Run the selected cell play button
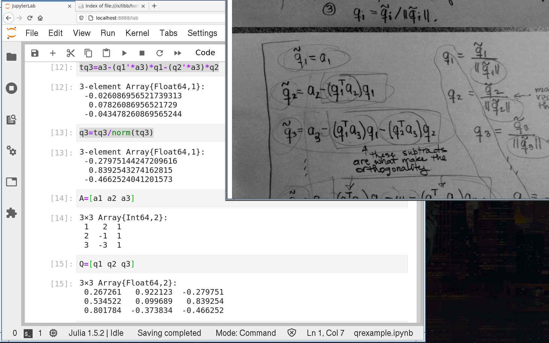The width and height of the screenshot is (549, 343). pos(124,53)
